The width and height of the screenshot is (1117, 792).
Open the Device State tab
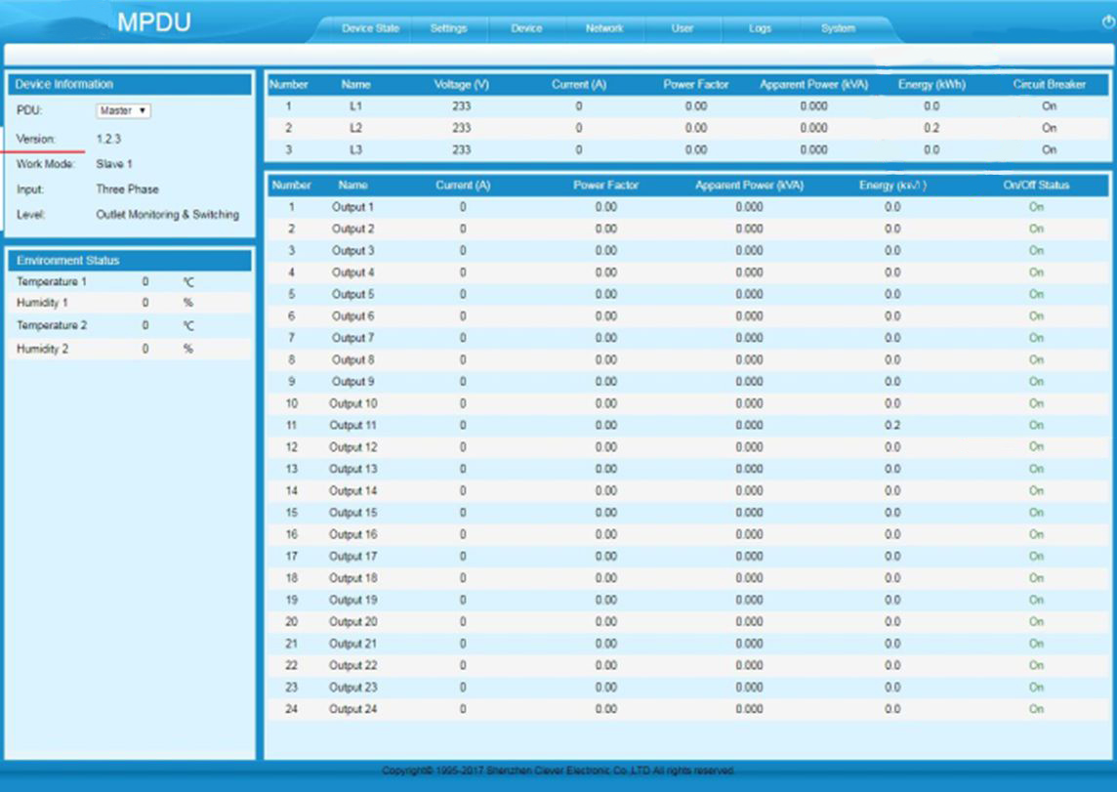coord(370,29)
